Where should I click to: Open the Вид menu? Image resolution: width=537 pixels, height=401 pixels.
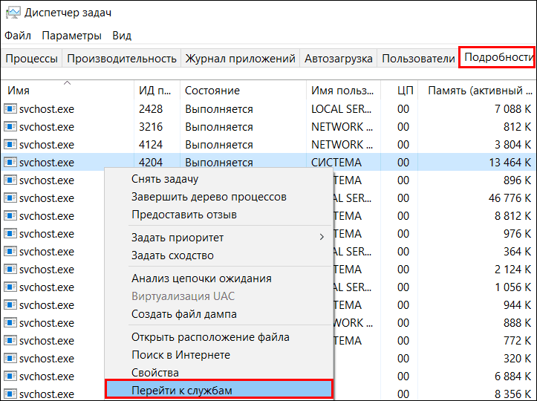click(x=122, y=36)
